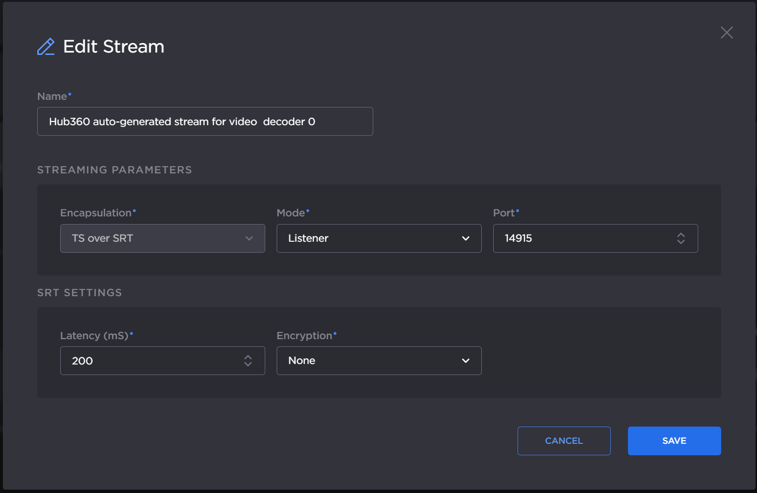Click the chevron arrow in Encryption field
The height and width of the screenshot is (493, 757).
pos(465,361)
